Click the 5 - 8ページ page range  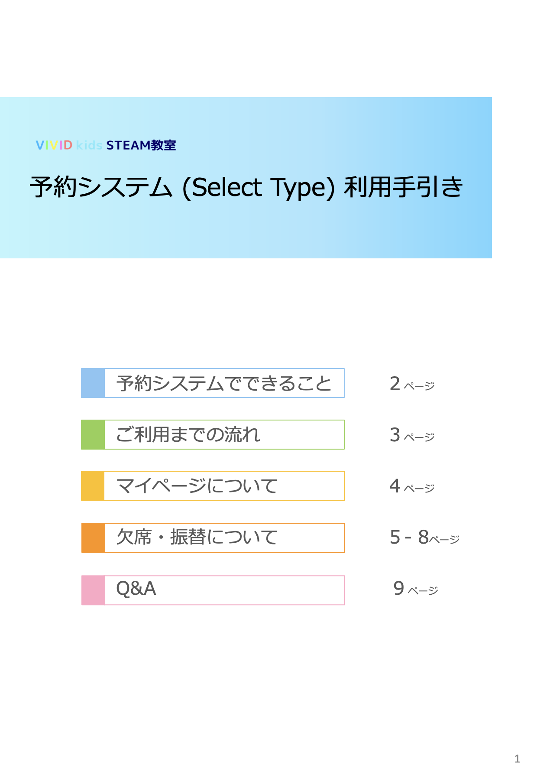tap(424, 538)
